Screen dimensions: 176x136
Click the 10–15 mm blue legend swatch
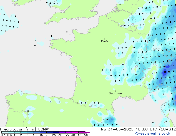(37, 132)
